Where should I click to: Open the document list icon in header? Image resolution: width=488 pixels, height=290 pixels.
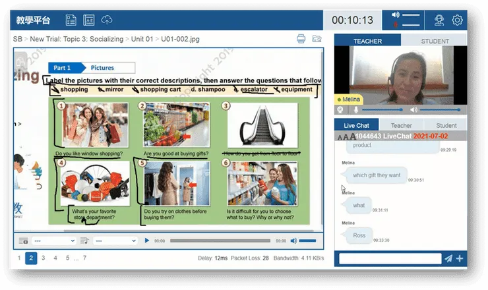click(71, 20)
